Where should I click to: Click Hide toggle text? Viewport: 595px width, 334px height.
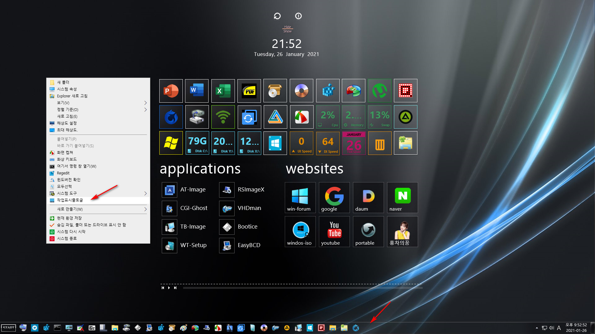(288, 27)
